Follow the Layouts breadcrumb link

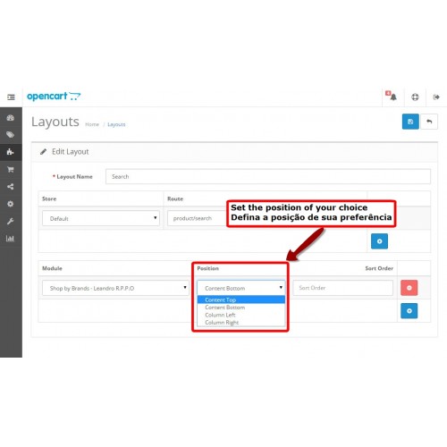(x=116, y=124)
